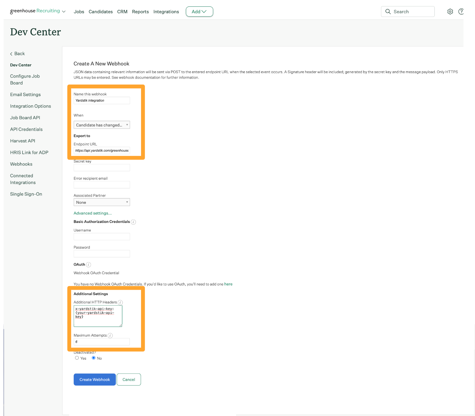
Task: Open the settings gear icon
Action: tap(450, 12)
